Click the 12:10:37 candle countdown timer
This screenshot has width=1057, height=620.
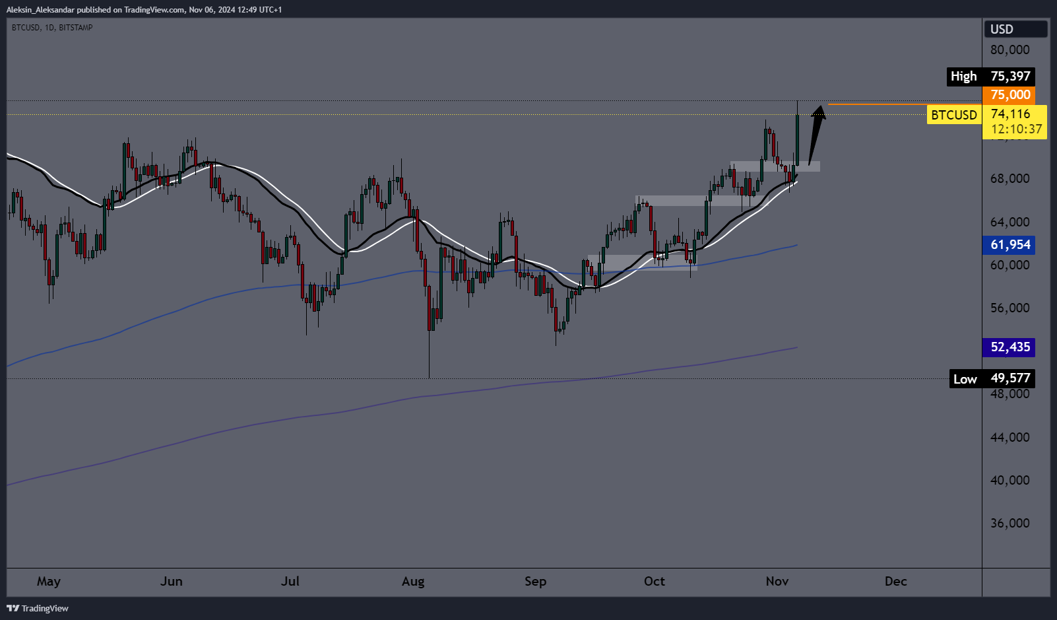pyautogui.click(x=1017, y=129)
